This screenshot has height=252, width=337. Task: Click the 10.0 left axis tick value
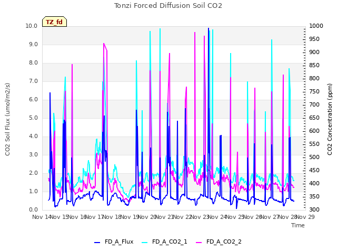[32, 26]
